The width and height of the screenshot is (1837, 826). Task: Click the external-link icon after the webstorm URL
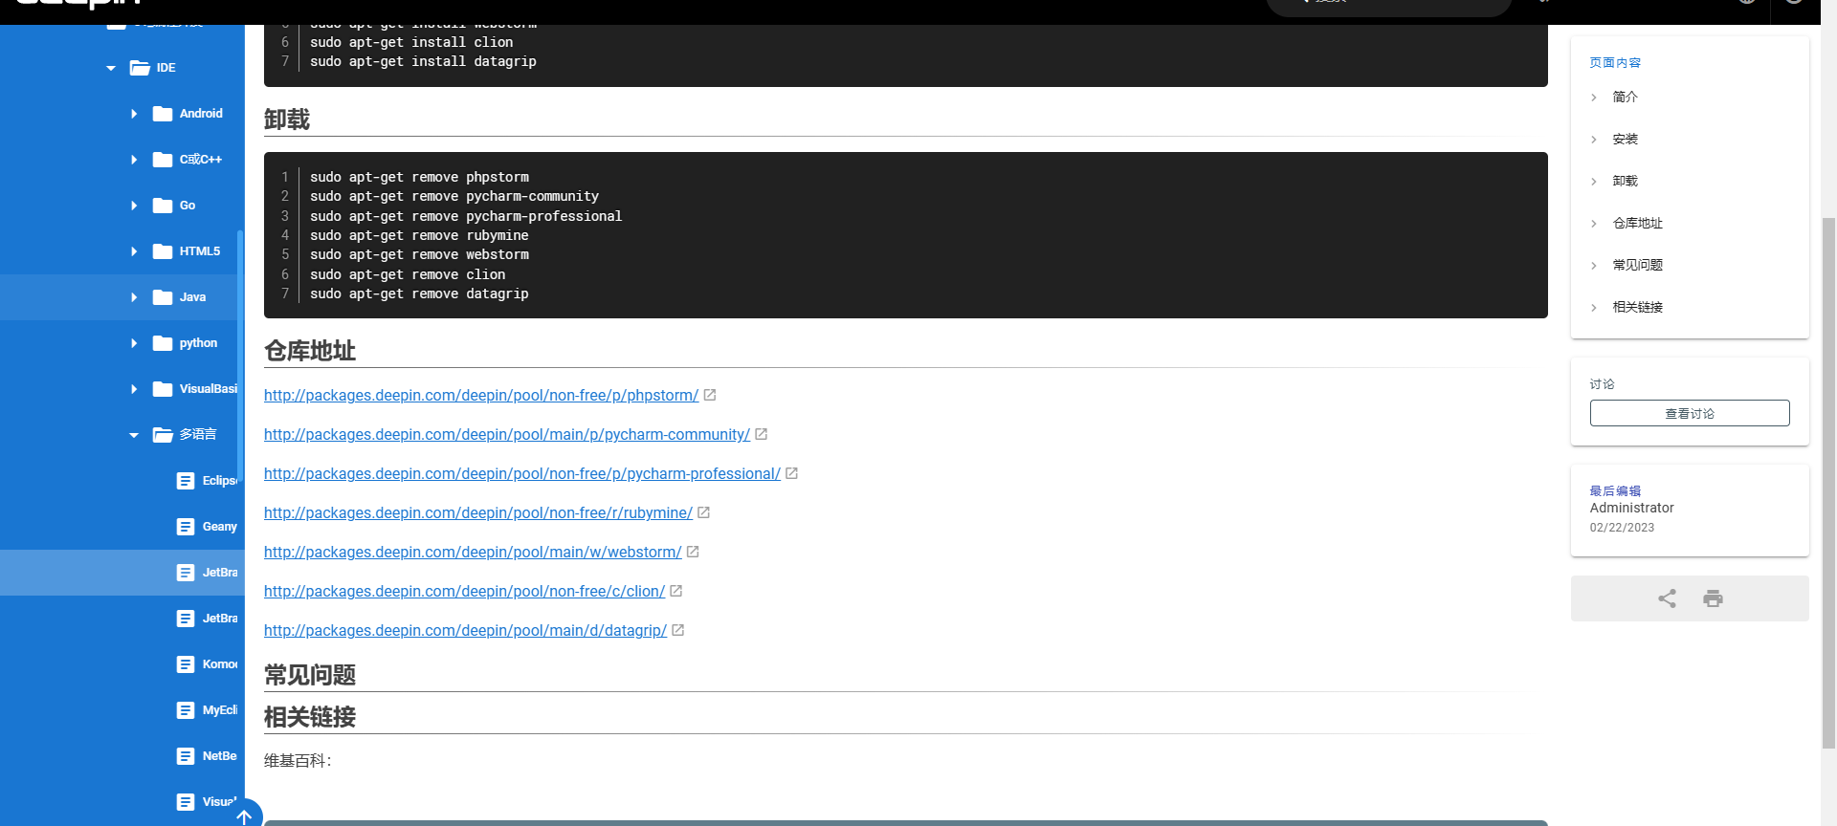point(694,552)
